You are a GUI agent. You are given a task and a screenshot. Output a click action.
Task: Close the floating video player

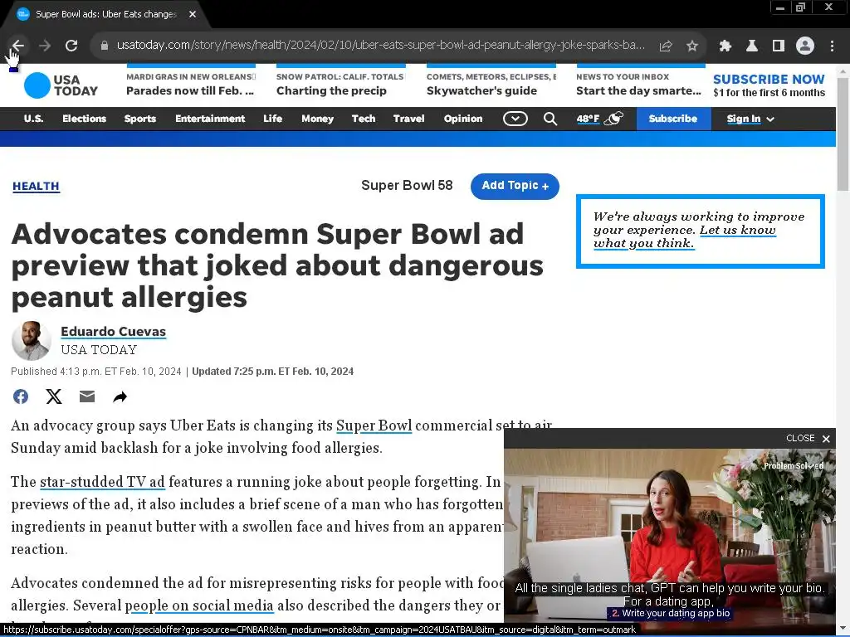click(x=808, y=438)
